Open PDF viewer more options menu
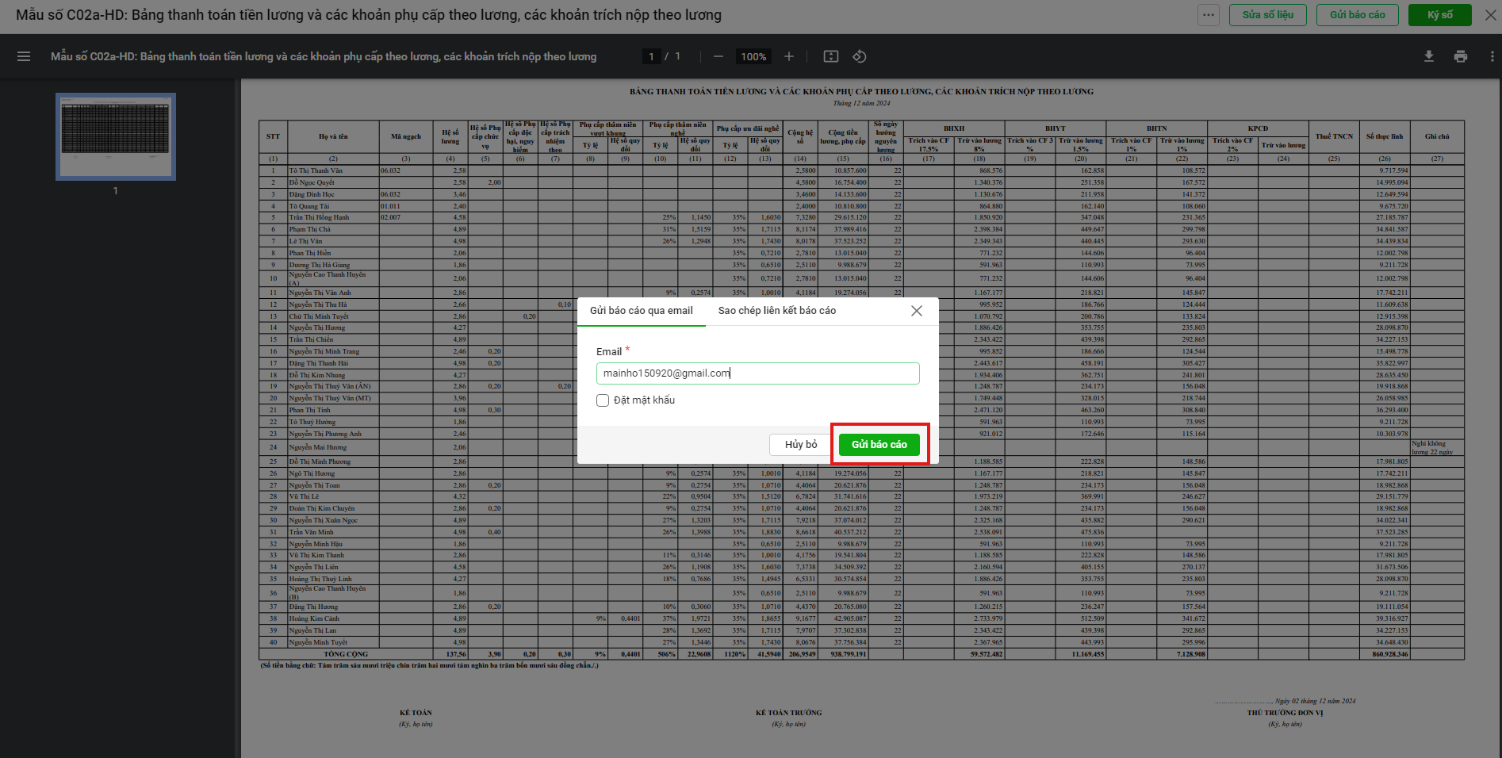1502x758 pixels. [1492, 56]
